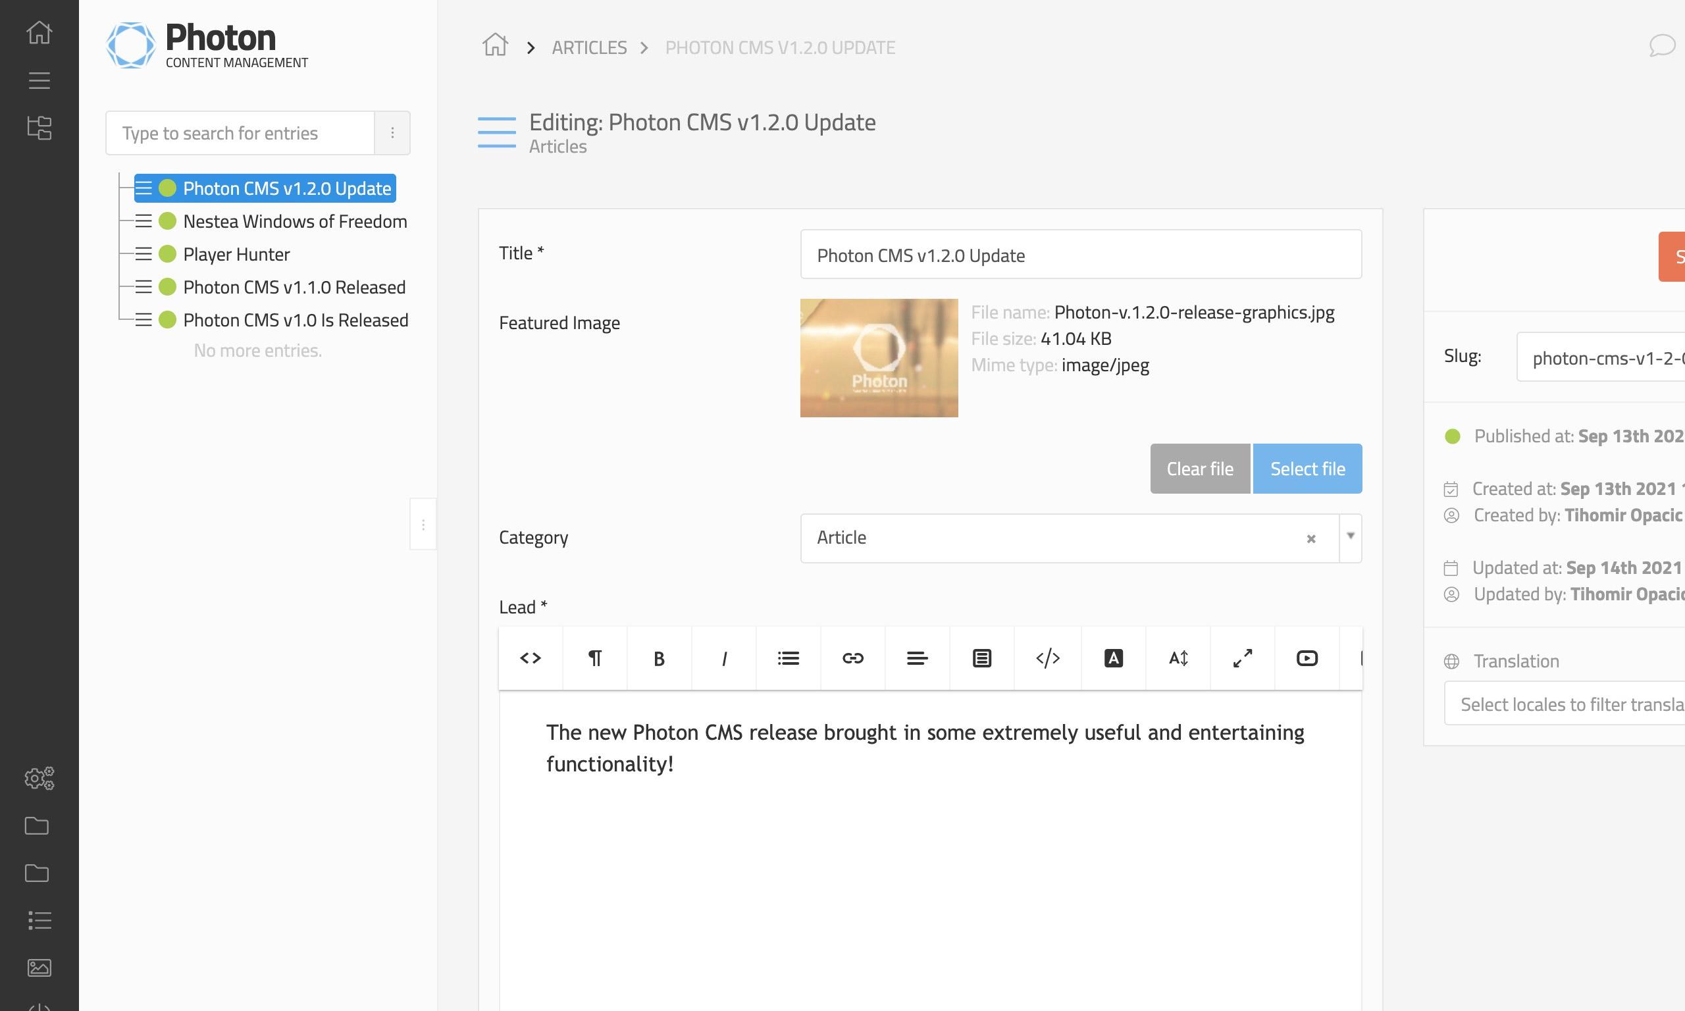Select the Photon CMS v1.1.0 Released entry

[x=294, y=286]
